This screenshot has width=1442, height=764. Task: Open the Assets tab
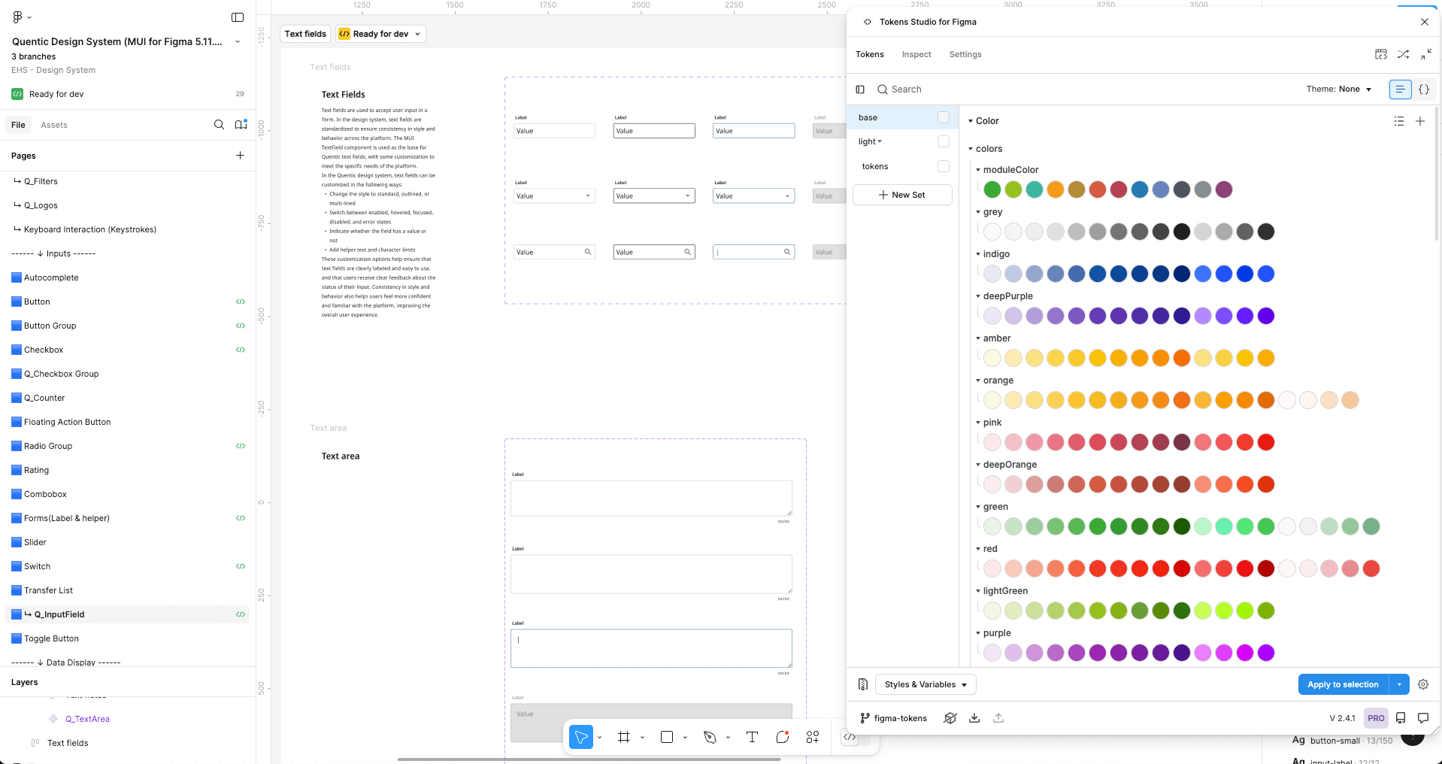tap(54, 125)
